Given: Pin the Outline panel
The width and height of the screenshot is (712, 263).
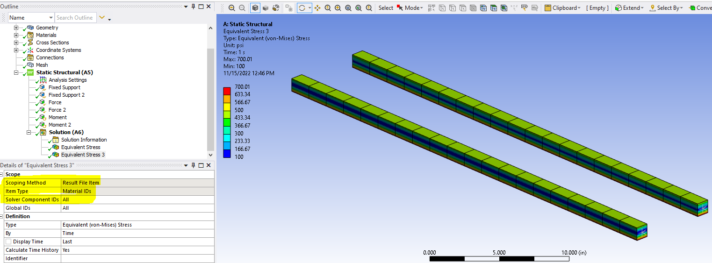Looking at the screenshot, I should coord(193,7).
